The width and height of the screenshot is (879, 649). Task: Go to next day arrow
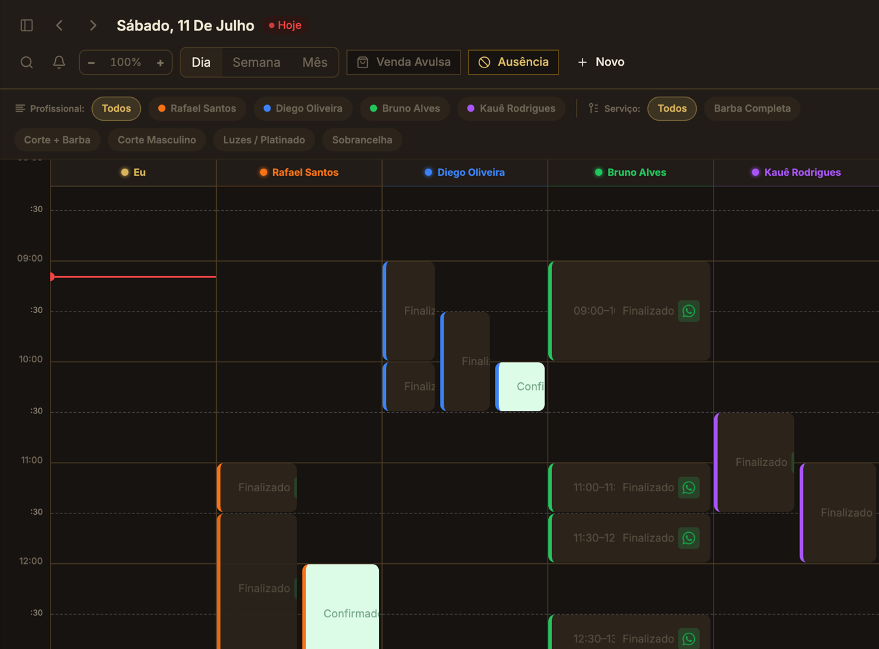pos(93,25)
